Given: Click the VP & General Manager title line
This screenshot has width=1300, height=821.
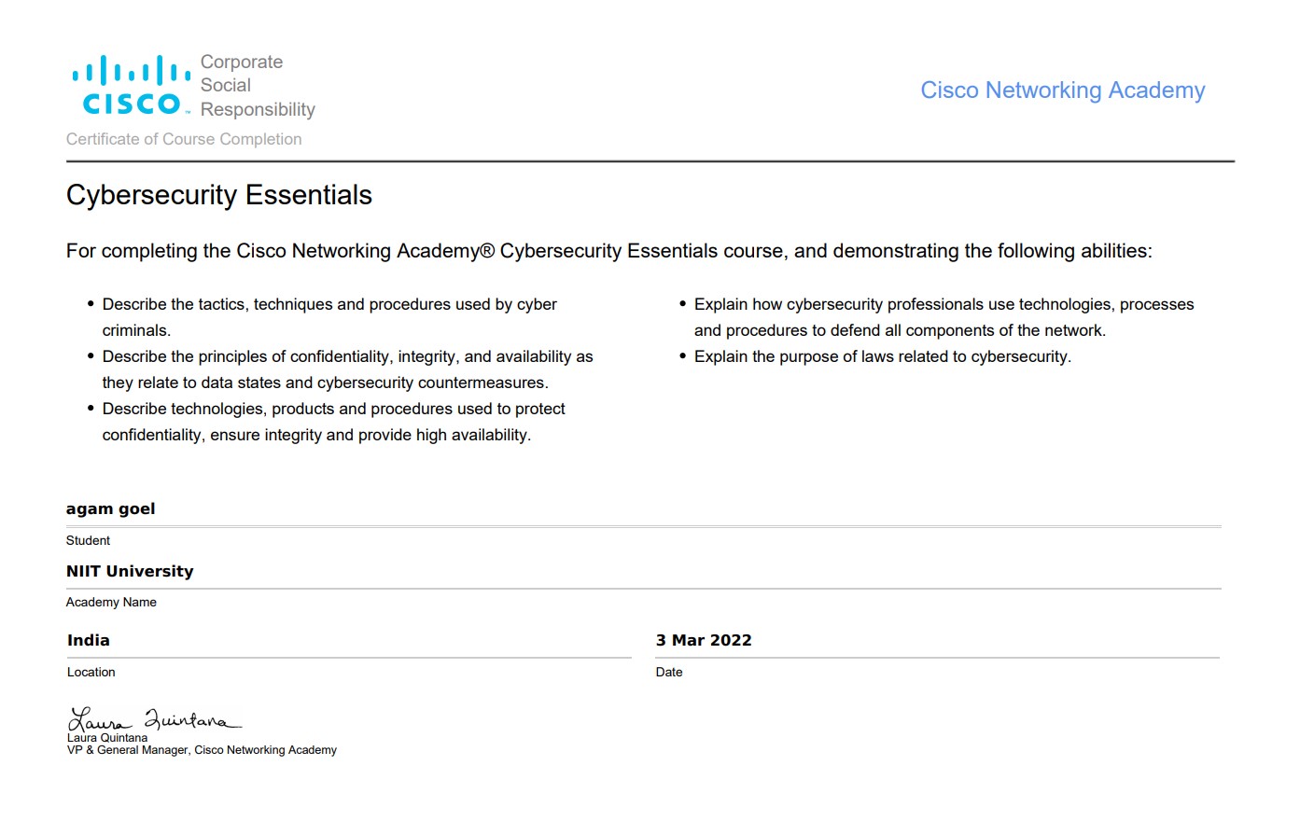Looking at the screenshot, I should point(202,750).
